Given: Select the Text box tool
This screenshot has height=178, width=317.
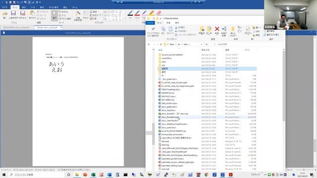Looking at the screenshot, I should [x=86, y=13].
